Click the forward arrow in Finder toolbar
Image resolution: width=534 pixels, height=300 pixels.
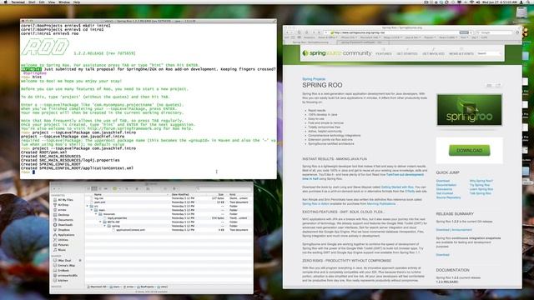coord(59,189)
